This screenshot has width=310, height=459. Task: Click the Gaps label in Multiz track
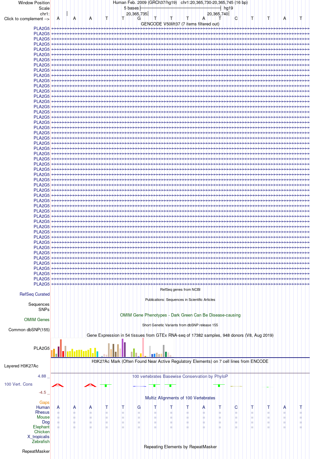[44, 402]
